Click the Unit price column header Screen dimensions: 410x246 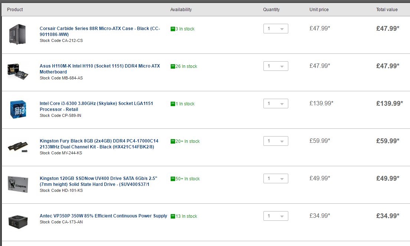(319, 9)
